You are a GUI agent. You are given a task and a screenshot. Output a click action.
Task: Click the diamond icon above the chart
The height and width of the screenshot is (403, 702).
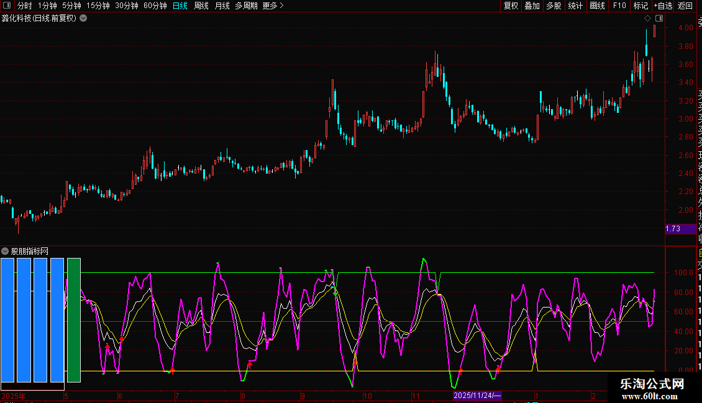pos(647,19)
